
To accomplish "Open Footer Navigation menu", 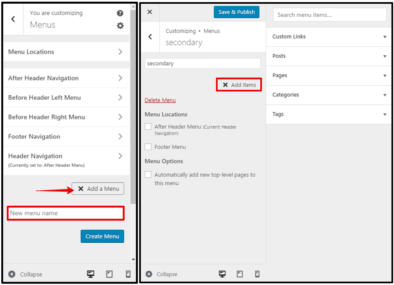I will pos(67,137).
